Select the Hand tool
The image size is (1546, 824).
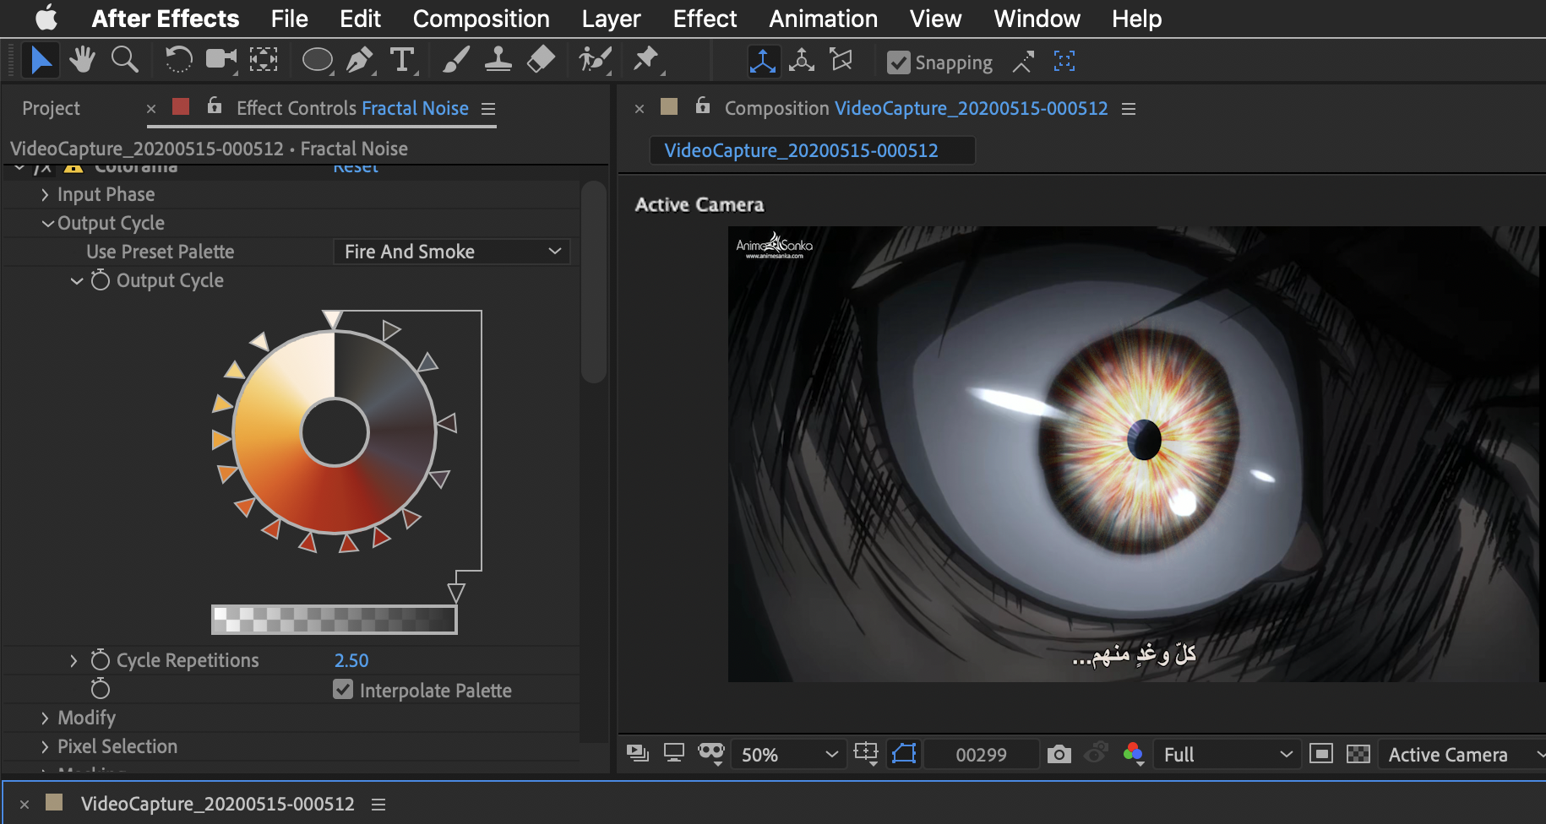tap(82, 60)
